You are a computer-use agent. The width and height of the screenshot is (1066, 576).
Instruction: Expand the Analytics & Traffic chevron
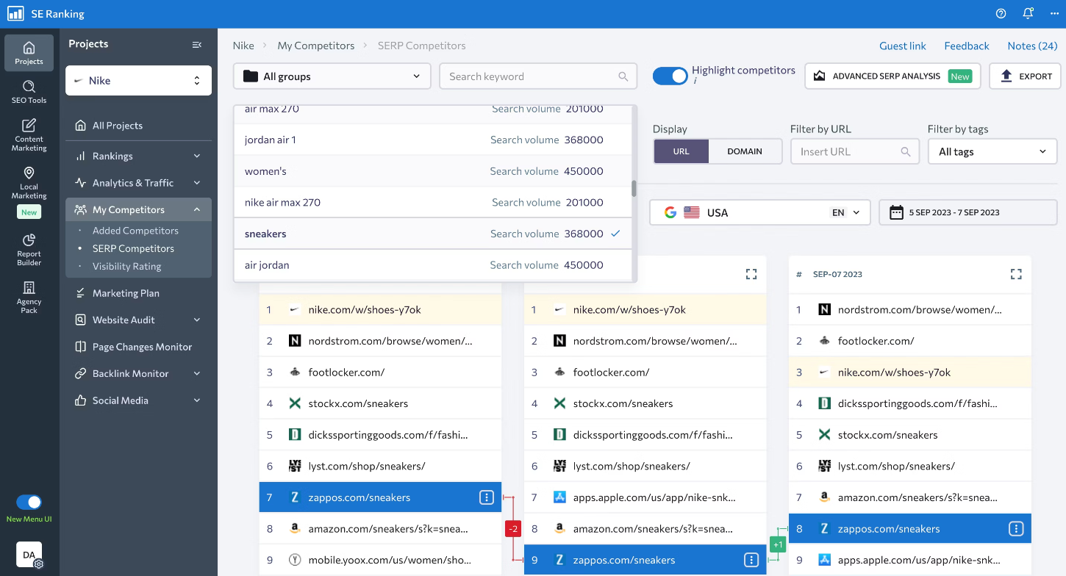(197, 183)
